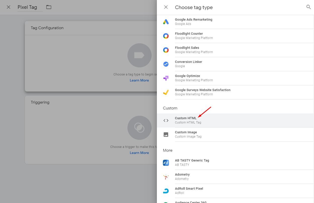Screen dimensions: 314x203
Task: Click the Google Ads Remarketing icon
Action: coord(166,22)
